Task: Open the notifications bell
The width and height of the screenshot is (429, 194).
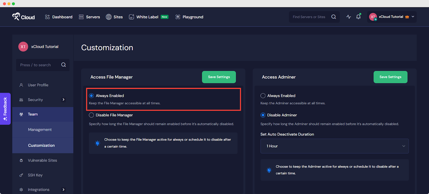Action: tap(358, 17)
